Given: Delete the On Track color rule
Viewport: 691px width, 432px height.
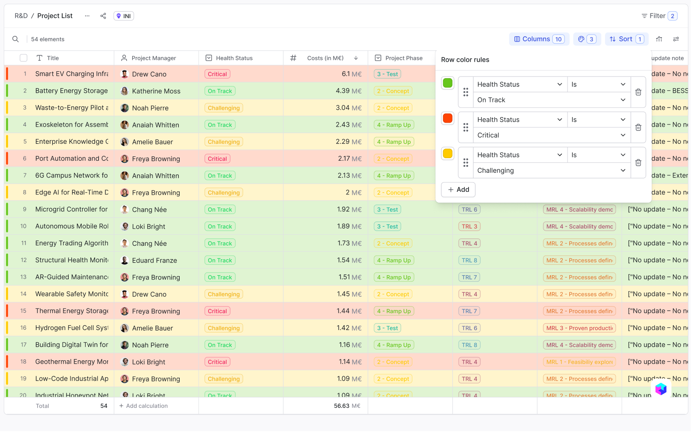Looking at the screenshot, I should [638, 92].
